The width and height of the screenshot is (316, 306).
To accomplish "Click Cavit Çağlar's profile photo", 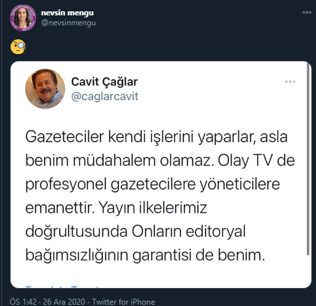I will [x=45, y=89].
